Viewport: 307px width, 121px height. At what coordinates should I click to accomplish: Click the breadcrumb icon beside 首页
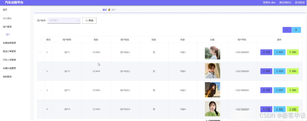(109, 10)
